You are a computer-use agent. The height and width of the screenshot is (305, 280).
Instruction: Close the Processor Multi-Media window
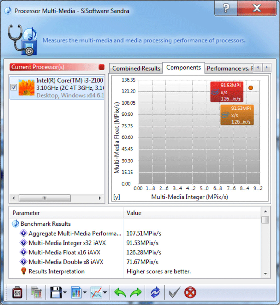pos(257,8)
